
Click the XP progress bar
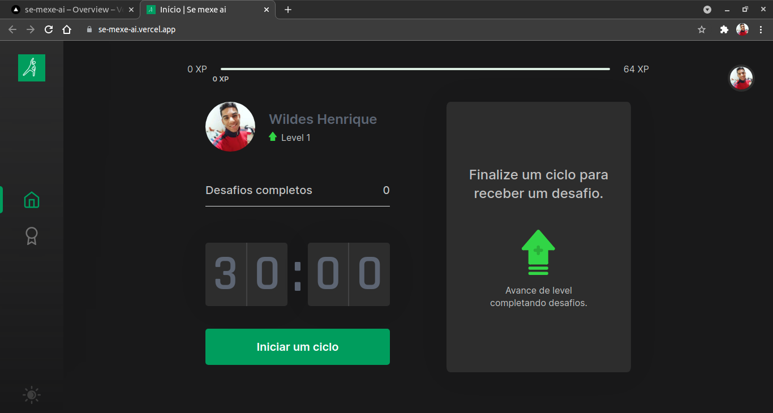coord(415,69)
